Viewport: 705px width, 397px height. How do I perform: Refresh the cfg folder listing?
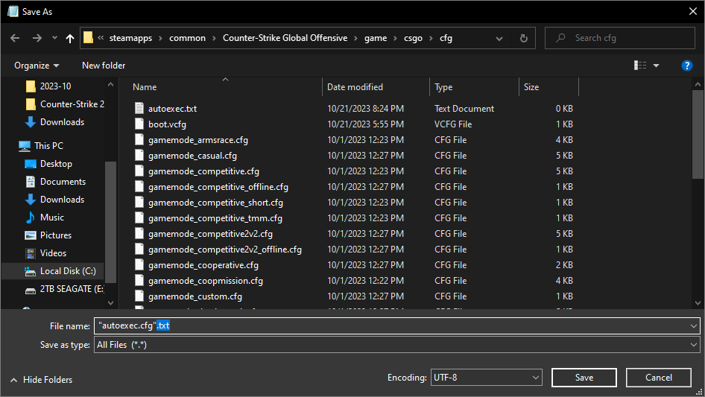point(523,38)
